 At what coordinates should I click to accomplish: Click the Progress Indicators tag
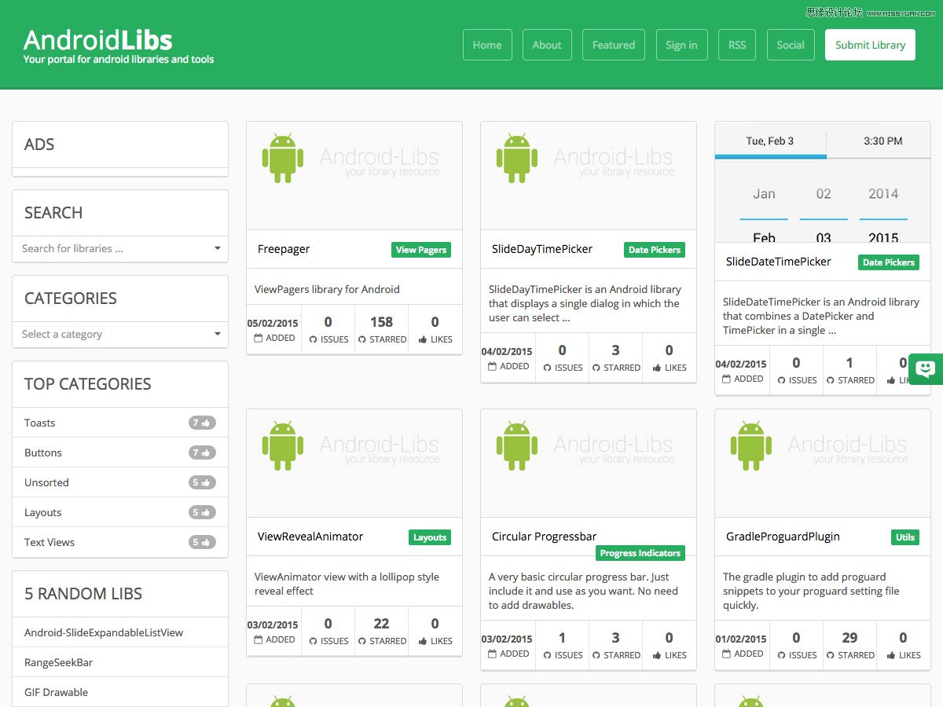click(640, 553)
